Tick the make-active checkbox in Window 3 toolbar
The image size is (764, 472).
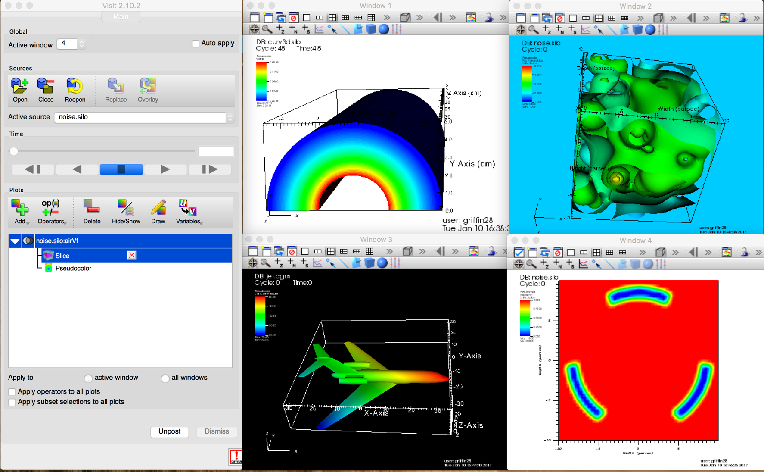253,251
